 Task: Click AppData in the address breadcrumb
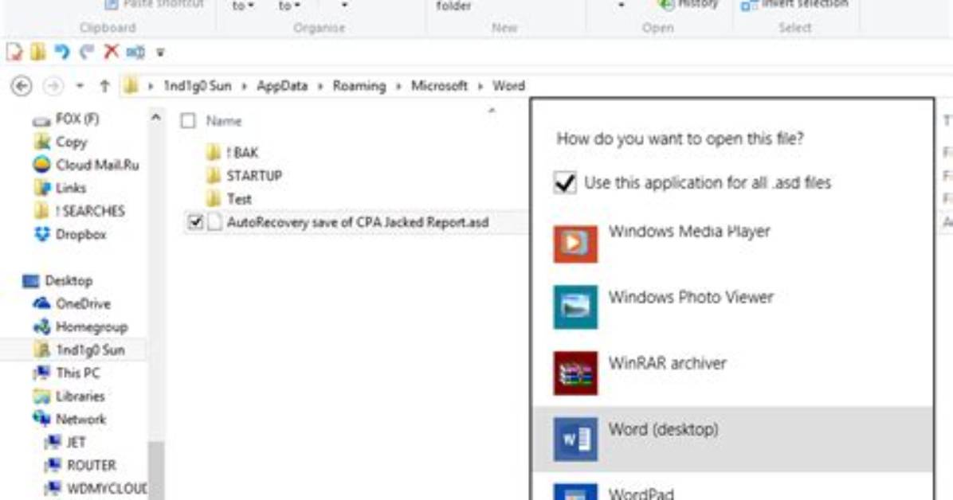pyautogui.click(x=282, y=86)
